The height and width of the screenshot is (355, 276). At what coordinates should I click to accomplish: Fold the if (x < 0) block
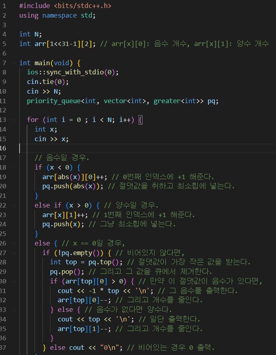(14, 168)
